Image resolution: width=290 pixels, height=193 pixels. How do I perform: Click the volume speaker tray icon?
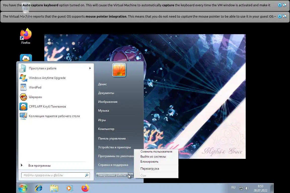[x=247, y=188]
